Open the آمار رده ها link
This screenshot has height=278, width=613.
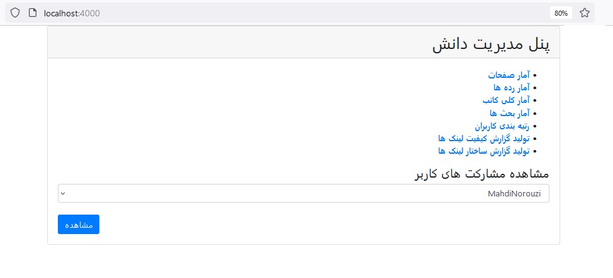pyautogui.click(x=512, y=87)
